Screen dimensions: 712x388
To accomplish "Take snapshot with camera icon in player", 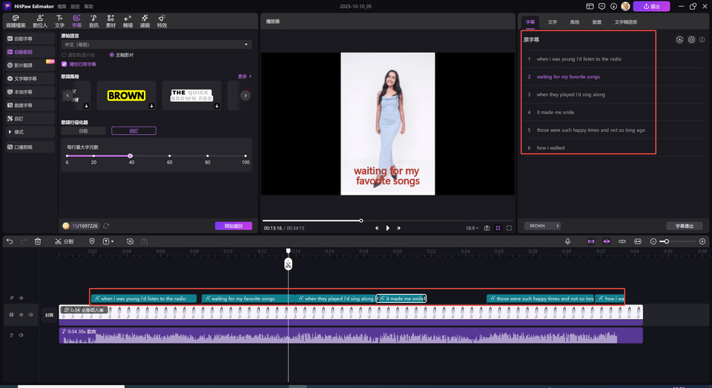I will [x=487, y=228].
